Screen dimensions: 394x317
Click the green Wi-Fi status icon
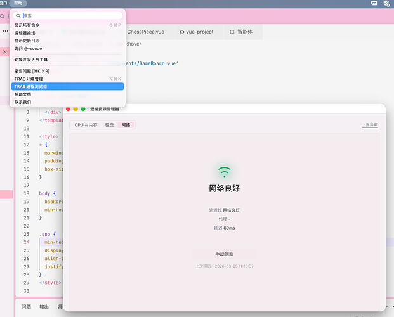[x=225, y=172]
